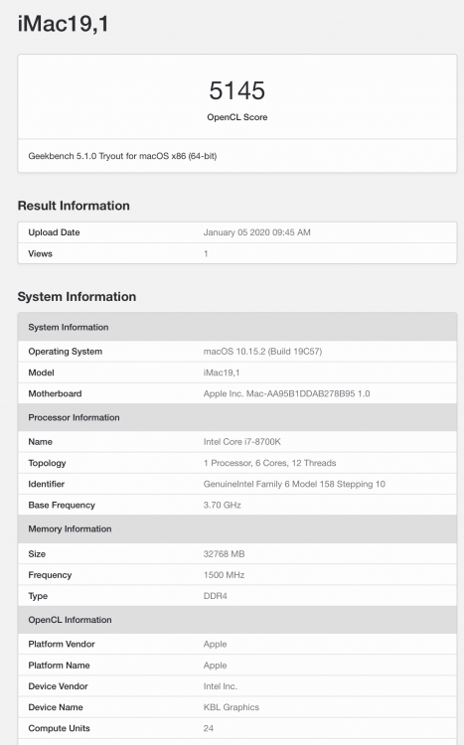464x745 pixels.
Task: Select the Intel Inc. value
Action: coord(221,686)
